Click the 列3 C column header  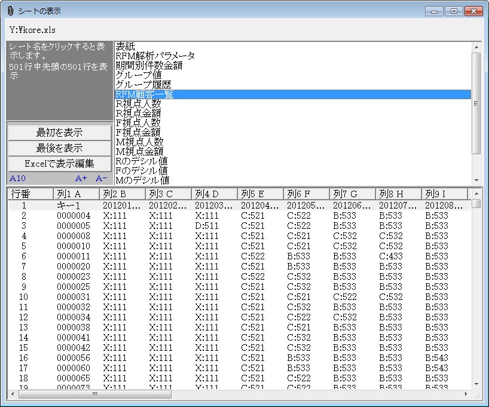pyautogui.click(x=169, y=194)
